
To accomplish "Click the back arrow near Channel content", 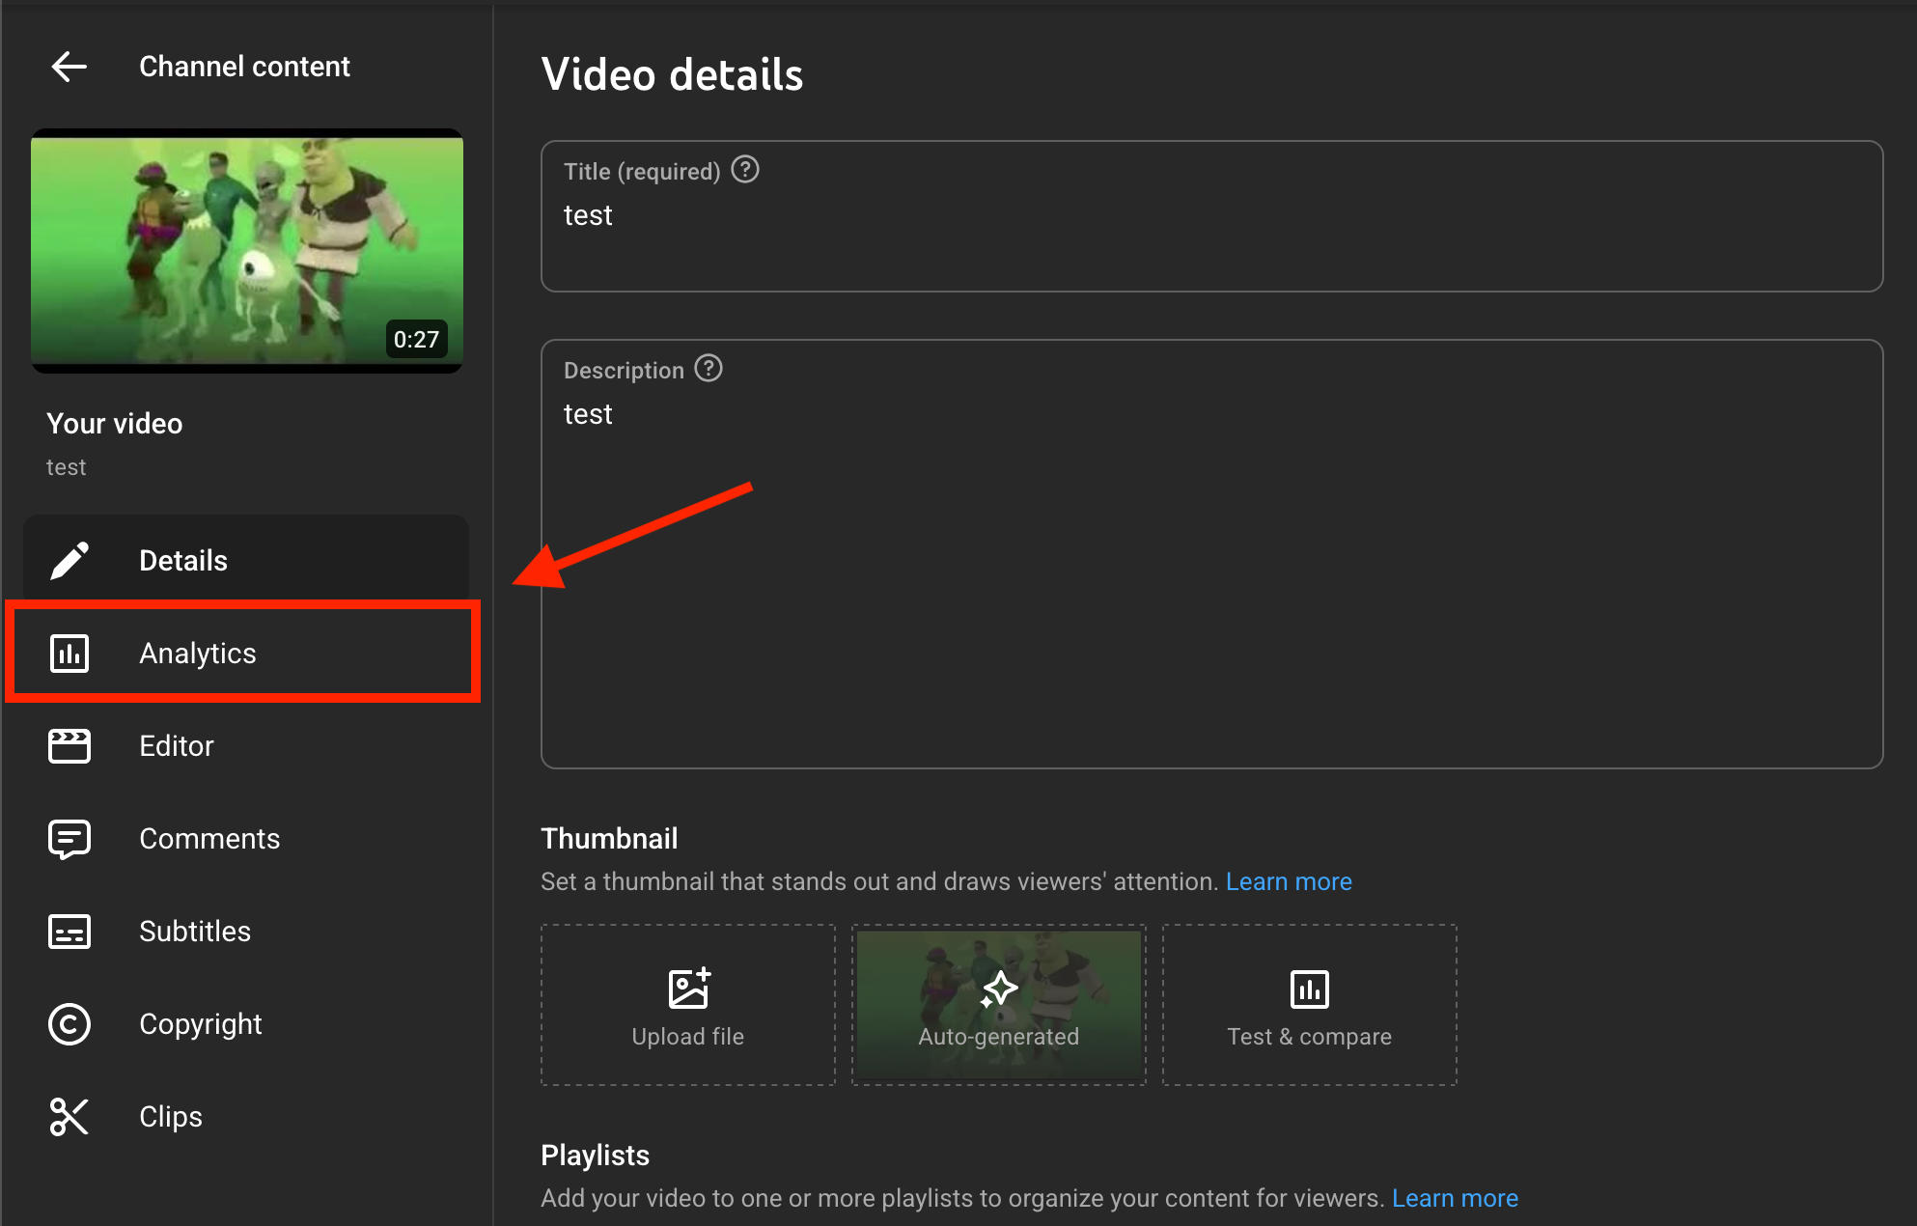I will 69,66.
